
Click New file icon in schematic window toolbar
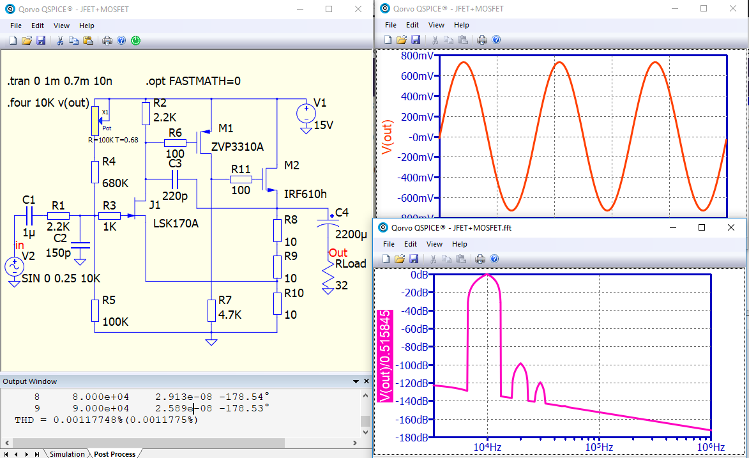coord(13,41)
